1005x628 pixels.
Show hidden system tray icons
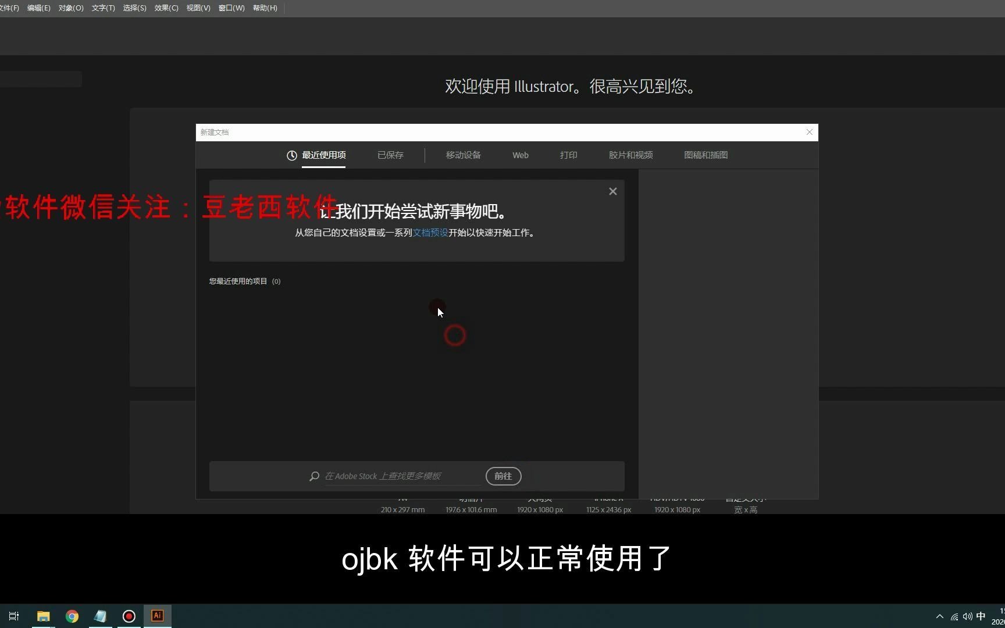pyautogui.click(x=939, y=616)
